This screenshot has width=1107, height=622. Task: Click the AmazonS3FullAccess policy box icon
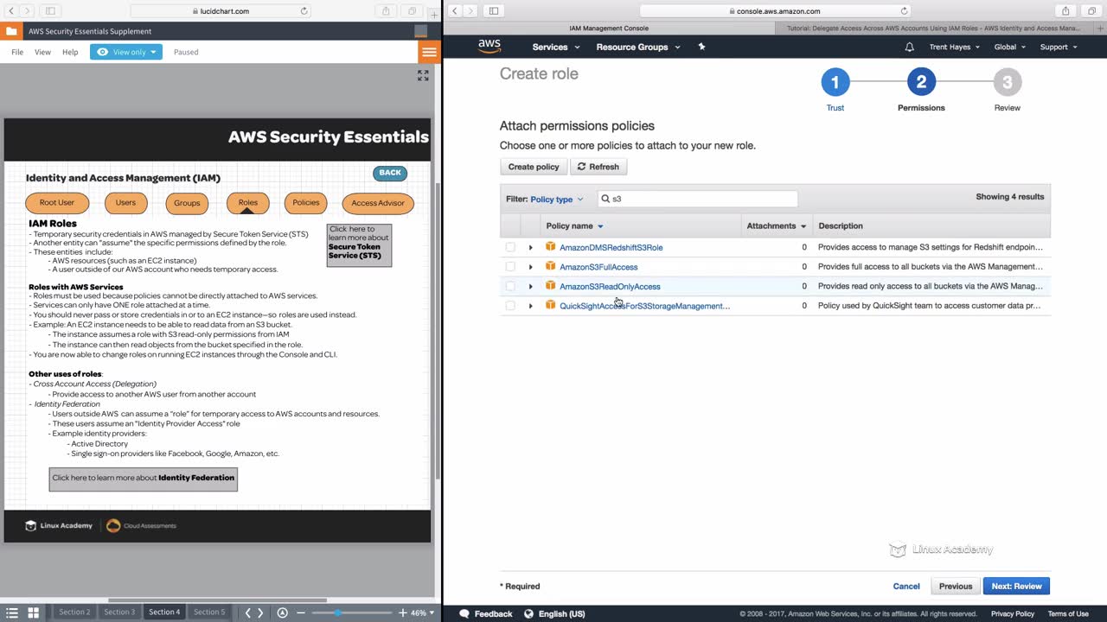[550, 266]
